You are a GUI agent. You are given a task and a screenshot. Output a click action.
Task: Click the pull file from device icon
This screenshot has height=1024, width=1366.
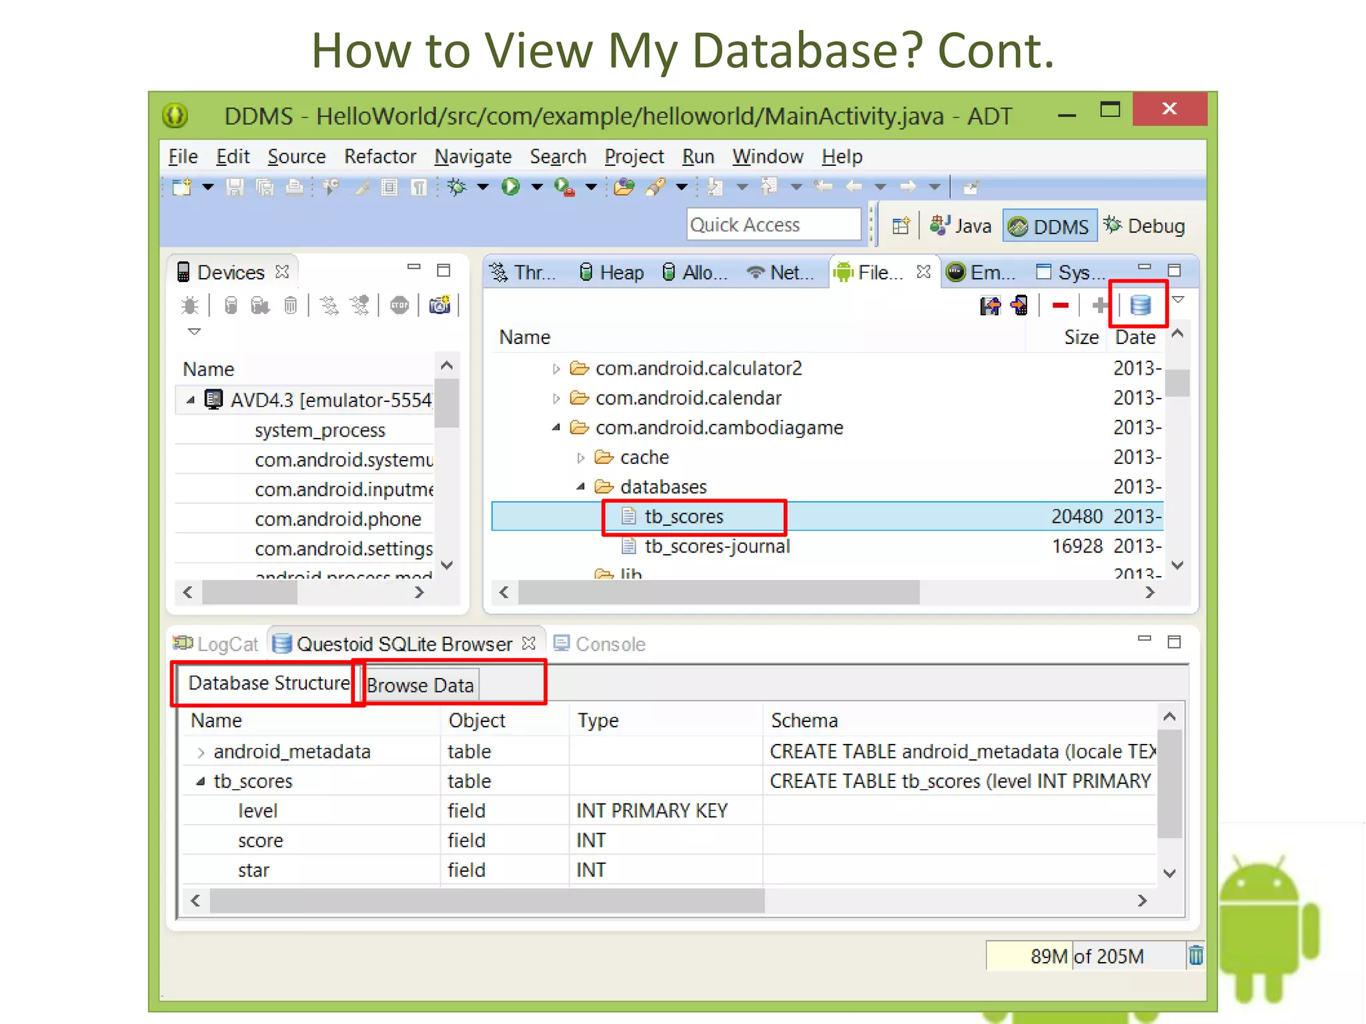(x=990, y=305)
